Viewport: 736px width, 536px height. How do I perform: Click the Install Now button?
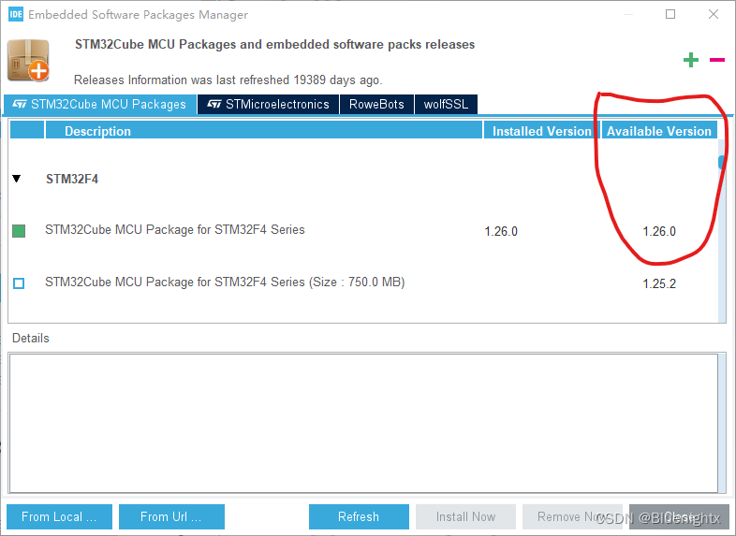point(465,516)
